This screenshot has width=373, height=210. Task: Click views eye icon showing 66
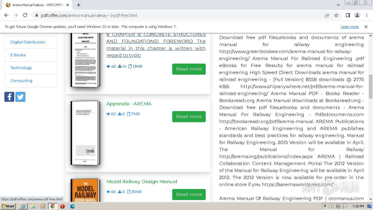(x=108, y=192)
